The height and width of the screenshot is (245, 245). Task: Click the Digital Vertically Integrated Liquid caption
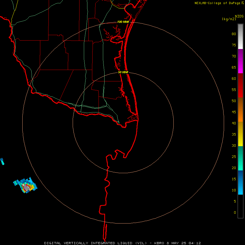96,243
